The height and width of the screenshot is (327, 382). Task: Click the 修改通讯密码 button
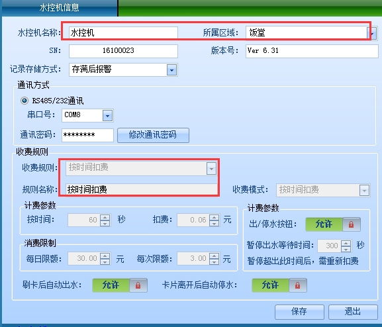point(153,135)
